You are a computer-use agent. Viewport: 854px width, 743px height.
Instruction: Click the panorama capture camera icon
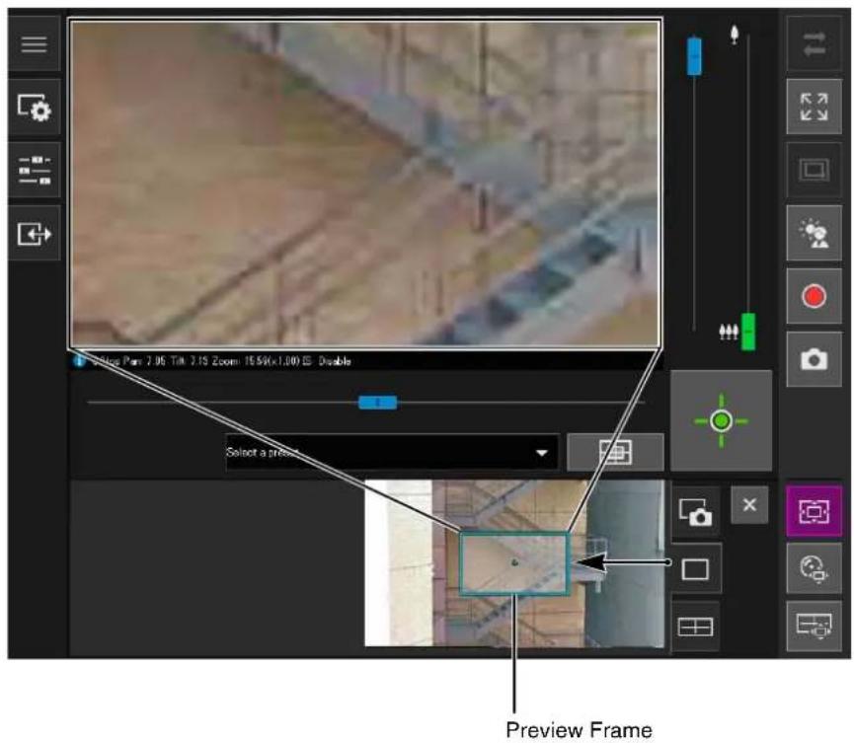click(x=695, y=512)
